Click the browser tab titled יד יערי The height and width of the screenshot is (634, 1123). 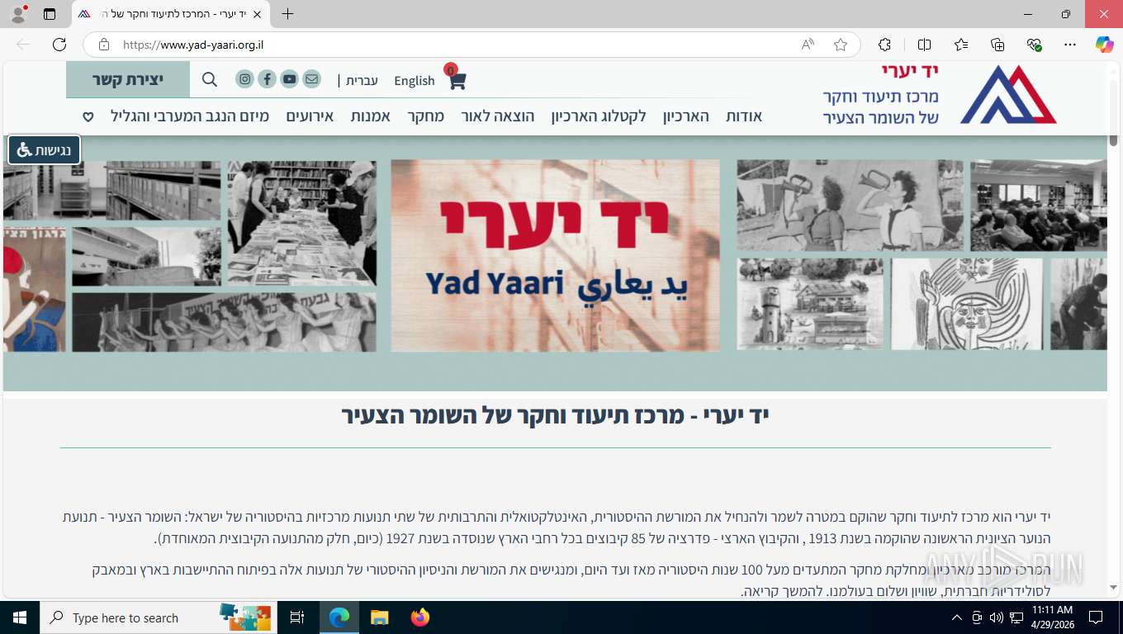tap(169, 14)
